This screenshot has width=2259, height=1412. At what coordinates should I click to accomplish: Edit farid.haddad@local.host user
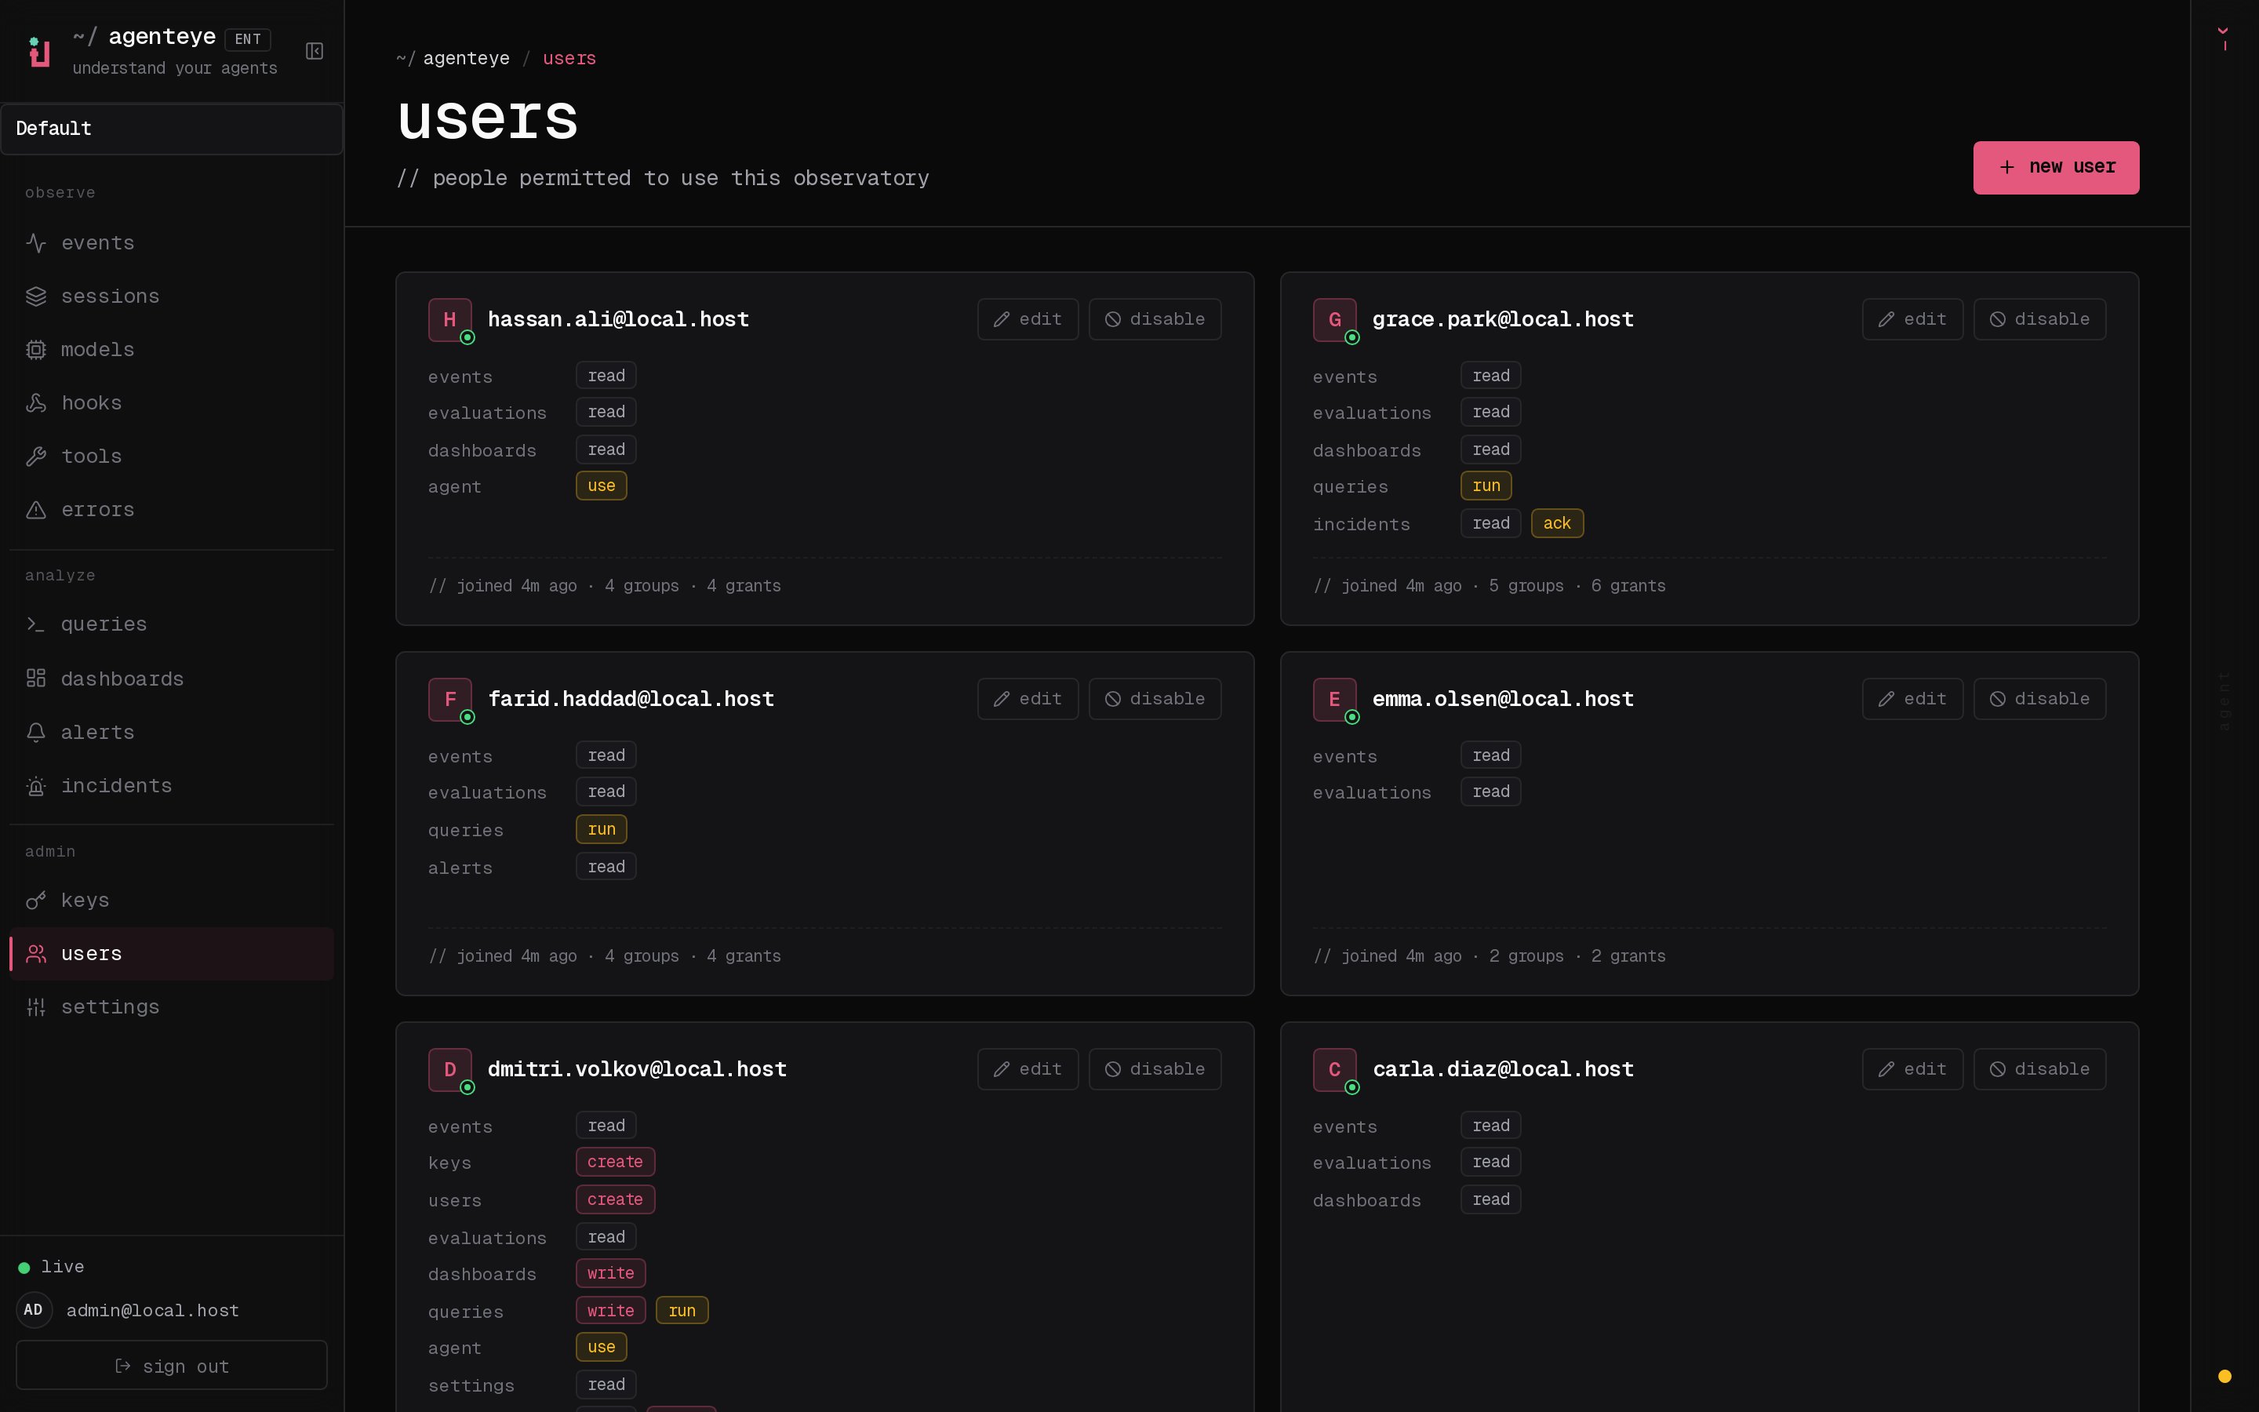(x=1028, y=698)
